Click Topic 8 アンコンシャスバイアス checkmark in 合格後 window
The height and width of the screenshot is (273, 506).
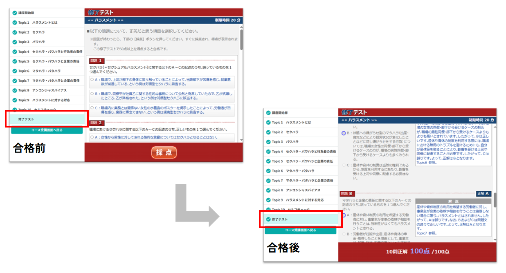pos(268,190)
